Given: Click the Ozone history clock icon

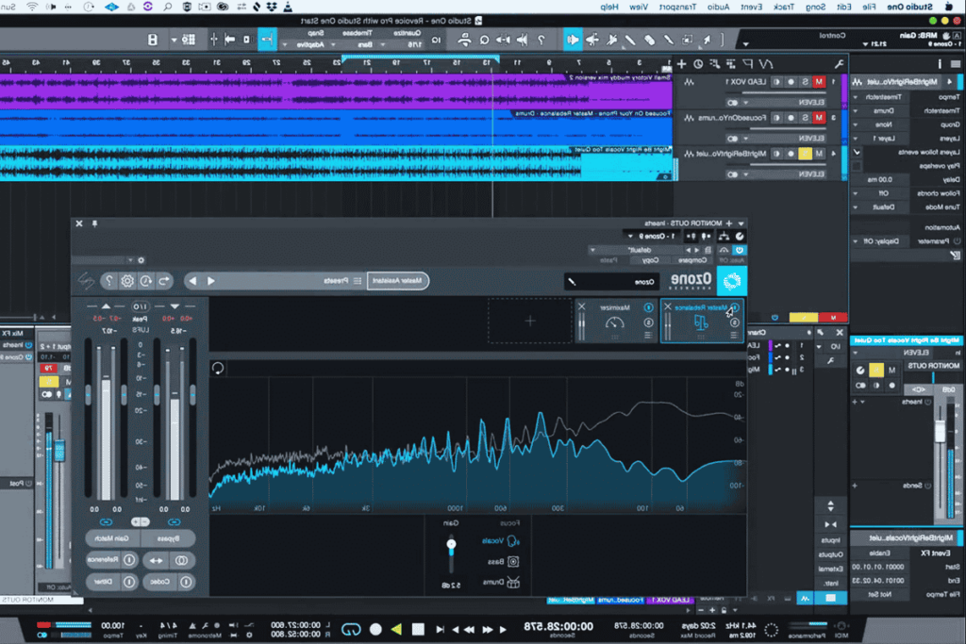Looking at the screenshot, I should point(146,281).
